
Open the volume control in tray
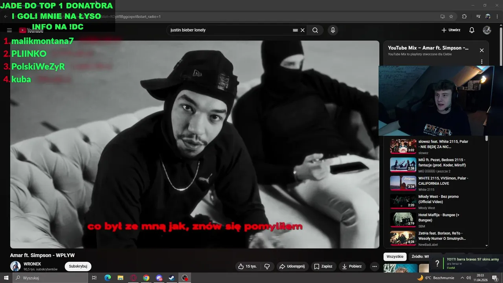click(468, 278)
